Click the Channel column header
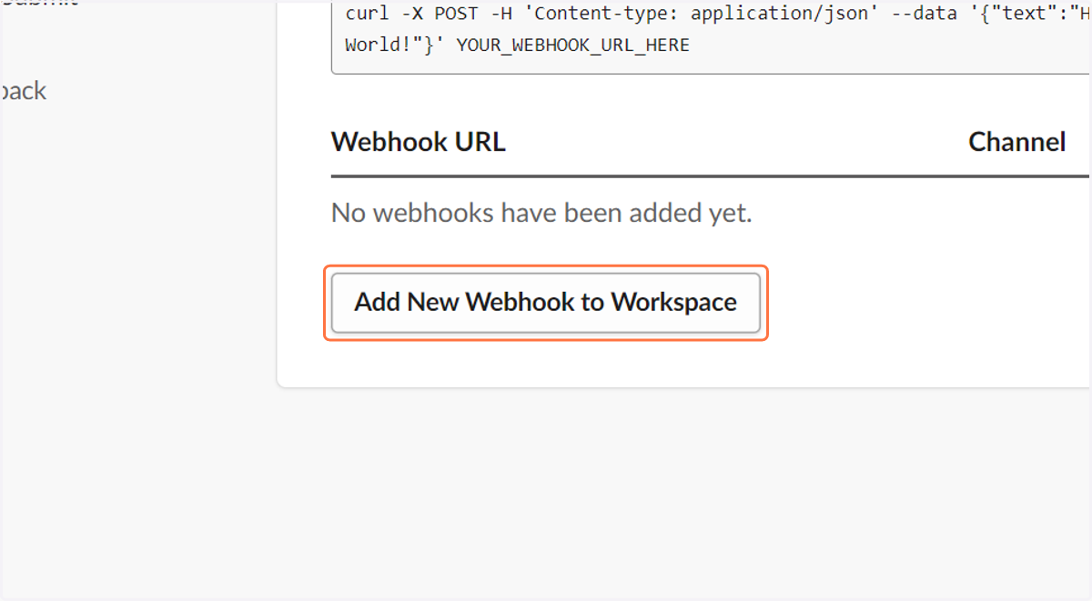The height and width of the screenshot is (601, 1092). (1017, 142)
